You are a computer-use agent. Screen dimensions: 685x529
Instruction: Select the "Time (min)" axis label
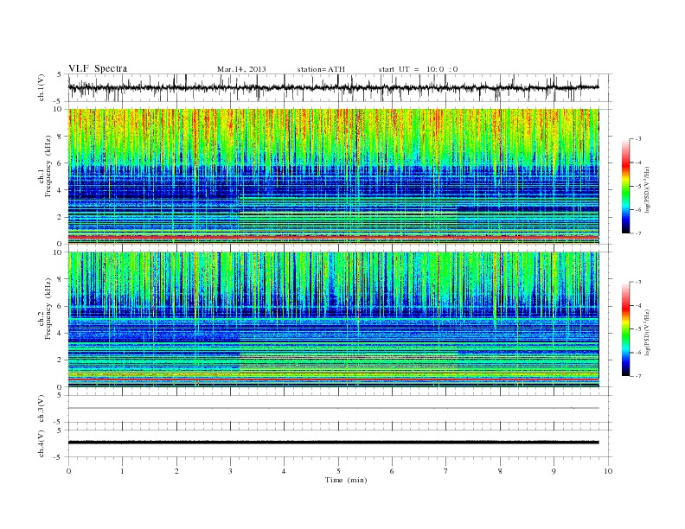click(x=346, y=480)
